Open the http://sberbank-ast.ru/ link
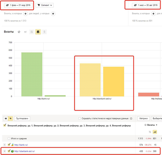 click(x=24, y=151)
